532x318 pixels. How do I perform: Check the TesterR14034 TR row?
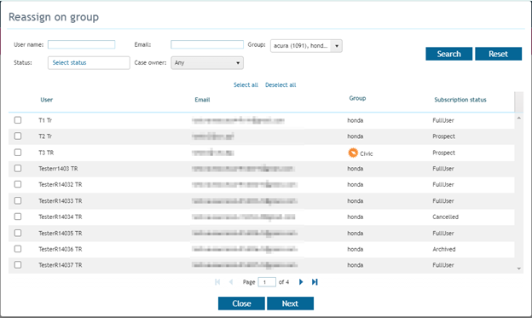[18, 217]
